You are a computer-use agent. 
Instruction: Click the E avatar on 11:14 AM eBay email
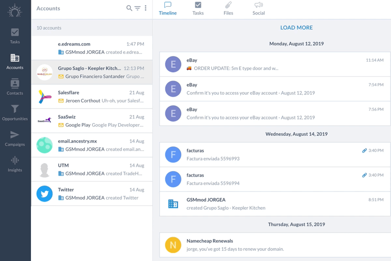tap(173, 64)
